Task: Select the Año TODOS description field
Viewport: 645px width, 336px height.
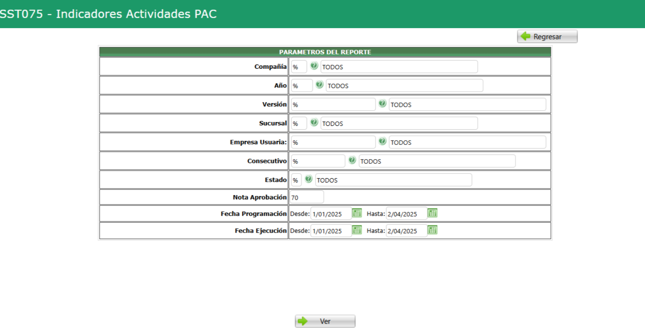Action: (x=404, y=86)
